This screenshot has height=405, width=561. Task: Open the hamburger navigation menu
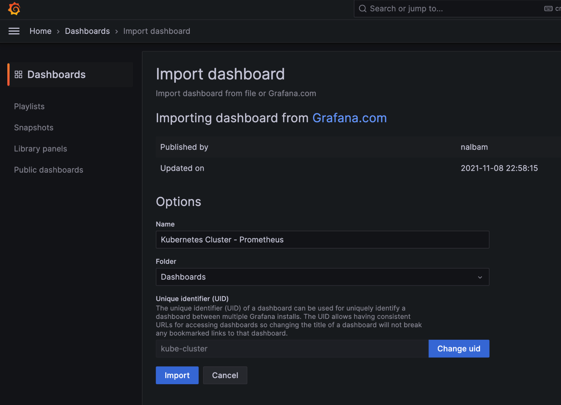pos(14,31)
